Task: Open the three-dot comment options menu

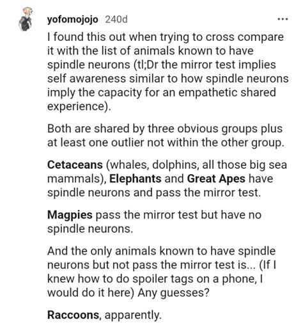Action: [x=283, y=19]
